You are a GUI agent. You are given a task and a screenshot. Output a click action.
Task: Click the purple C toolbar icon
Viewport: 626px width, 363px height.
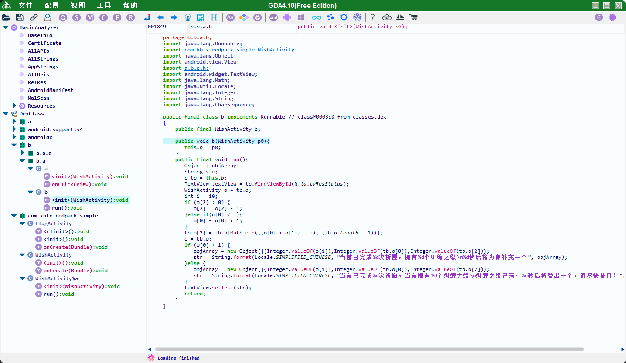pos(103,17)
